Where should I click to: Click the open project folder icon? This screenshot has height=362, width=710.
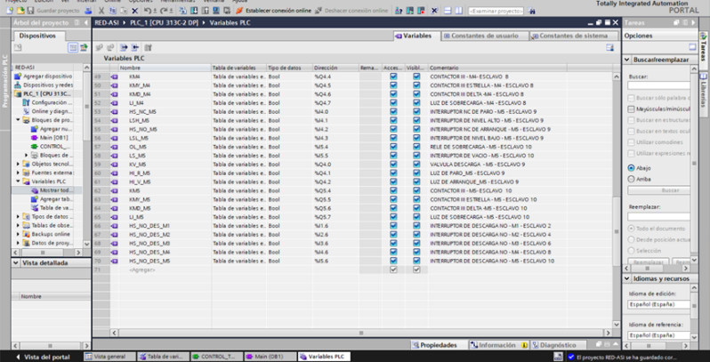tap(20, 11)
